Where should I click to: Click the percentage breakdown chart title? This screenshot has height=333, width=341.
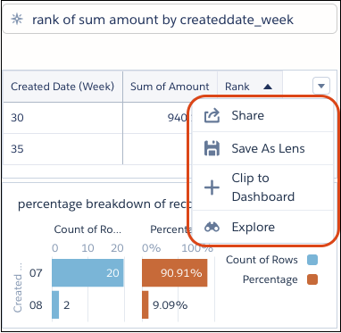point(104,205)
